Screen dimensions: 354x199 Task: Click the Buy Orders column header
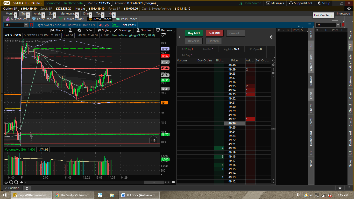click(205, 60)
